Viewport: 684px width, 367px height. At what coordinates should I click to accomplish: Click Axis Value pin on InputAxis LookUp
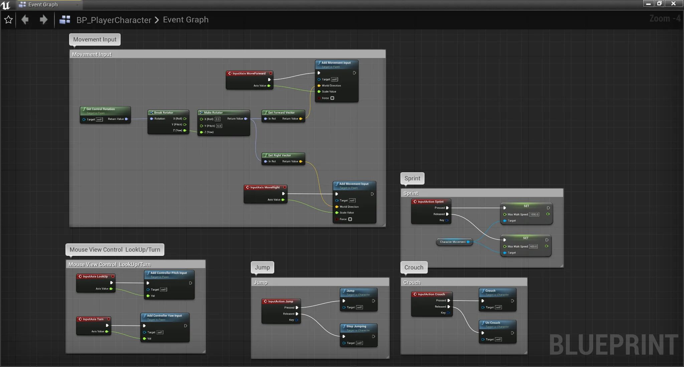(111, 289)
